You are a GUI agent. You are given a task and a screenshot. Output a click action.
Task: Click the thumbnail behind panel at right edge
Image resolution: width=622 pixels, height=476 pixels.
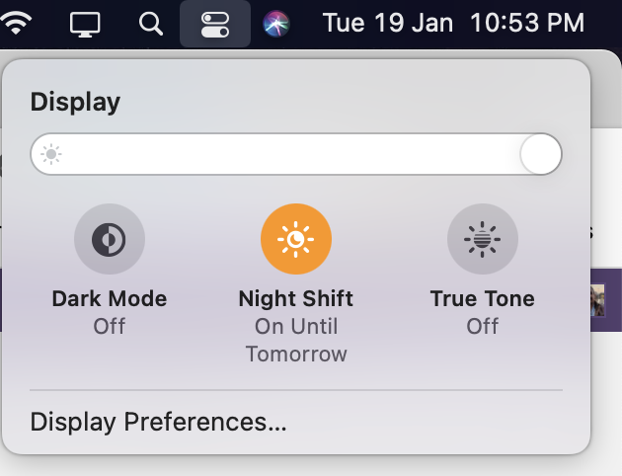[x=597, y=300]
